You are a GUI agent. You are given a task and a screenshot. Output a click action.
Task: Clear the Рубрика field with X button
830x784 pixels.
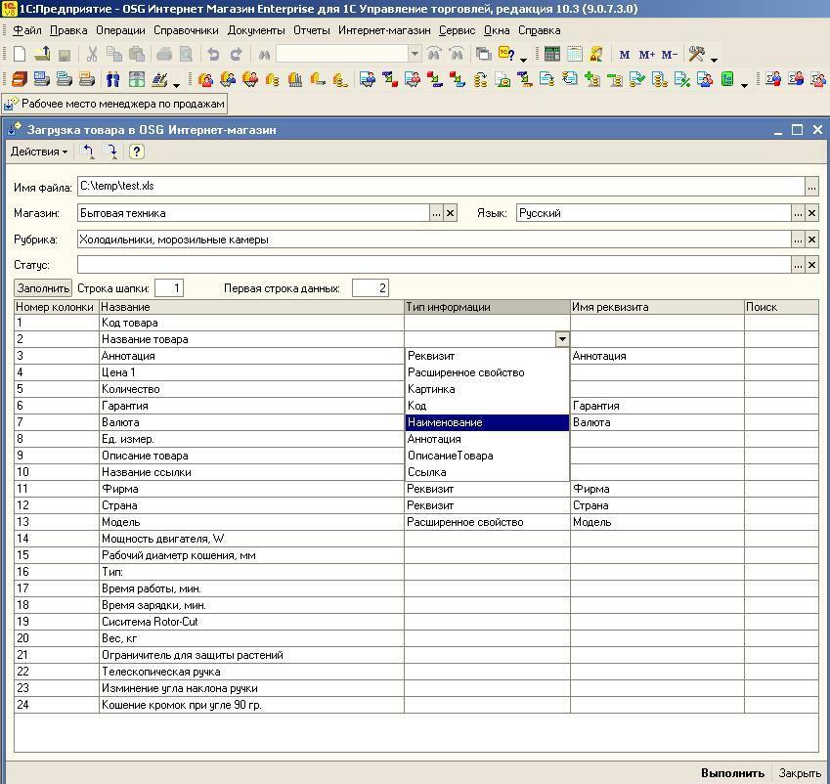tap(811, 240)
